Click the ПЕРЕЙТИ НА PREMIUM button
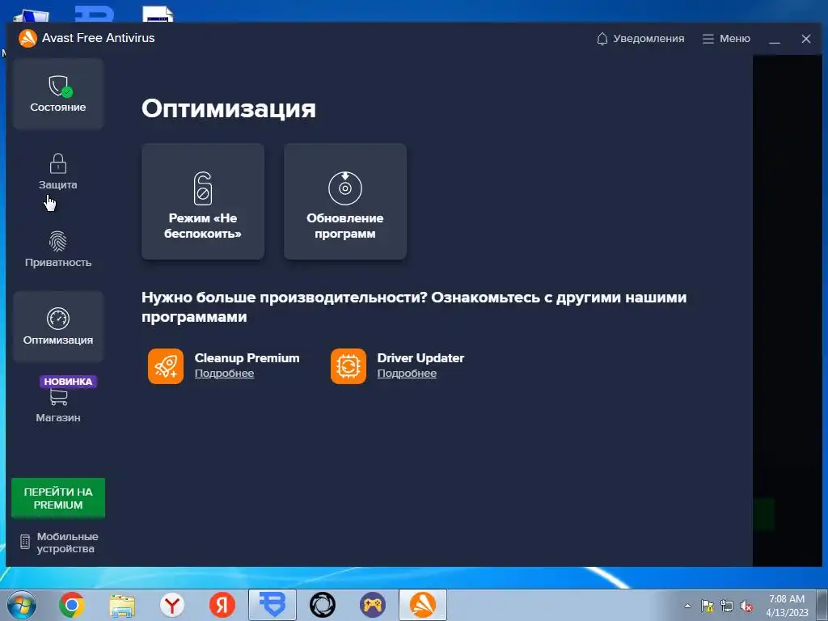This screenshot has width=828, height=621. (x=58, y=498)
